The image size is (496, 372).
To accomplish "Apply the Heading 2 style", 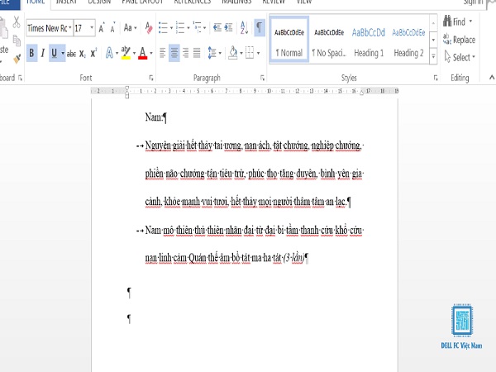I will (408, 40).
